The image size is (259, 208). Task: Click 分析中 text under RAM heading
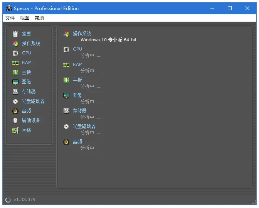(x=91, y=71)
